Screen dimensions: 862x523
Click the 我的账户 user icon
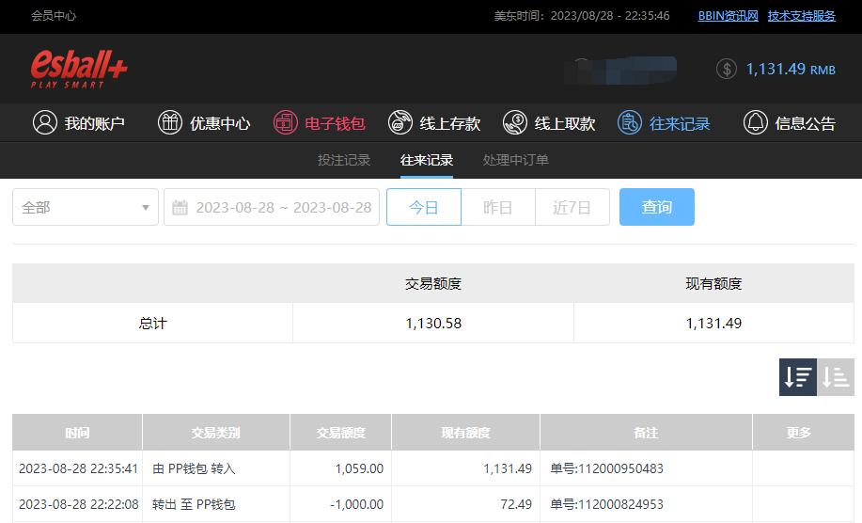tap(45, 122)
